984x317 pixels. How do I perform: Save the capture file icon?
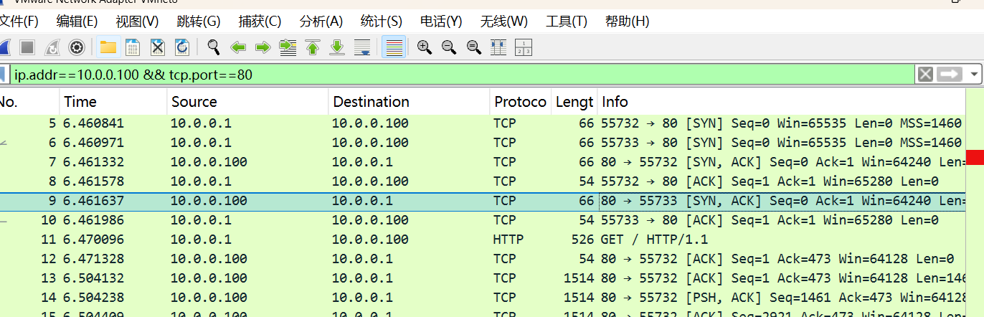click(133, 48)
